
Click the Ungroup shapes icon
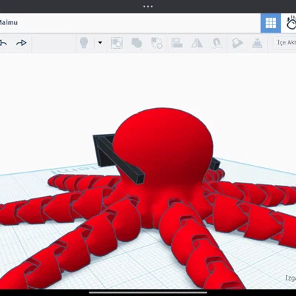coord(157,43)
